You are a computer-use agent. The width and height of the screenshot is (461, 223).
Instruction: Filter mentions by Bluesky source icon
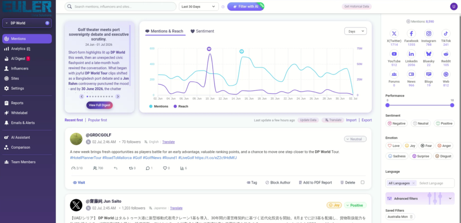click(x=429, y=54)
